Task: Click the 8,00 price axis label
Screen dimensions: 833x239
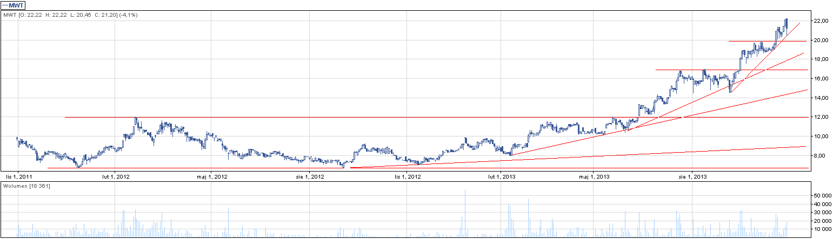Action: [821, 155]
